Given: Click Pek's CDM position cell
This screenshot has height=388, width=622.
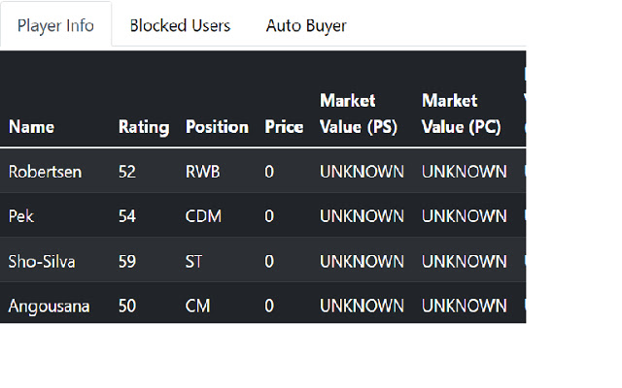Looking at the screenshot, I should pyautogui.click(x=203, y=216).
